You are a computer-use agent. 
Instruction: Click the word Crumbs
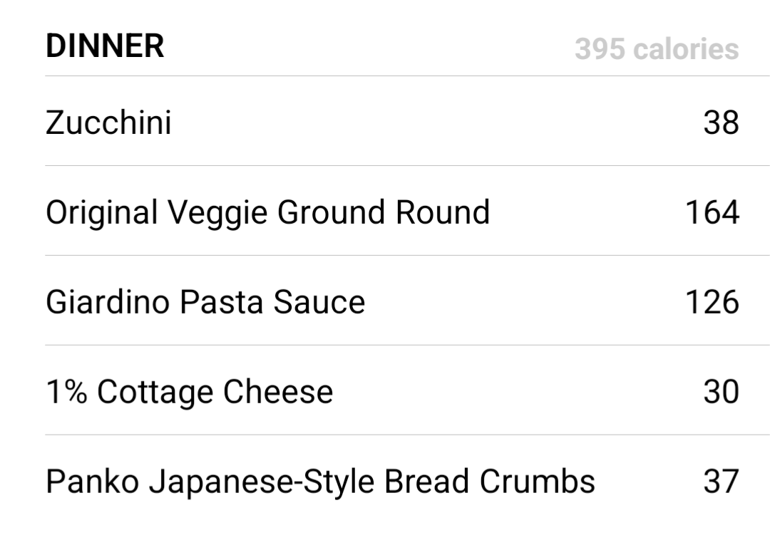tap(538, 481)
